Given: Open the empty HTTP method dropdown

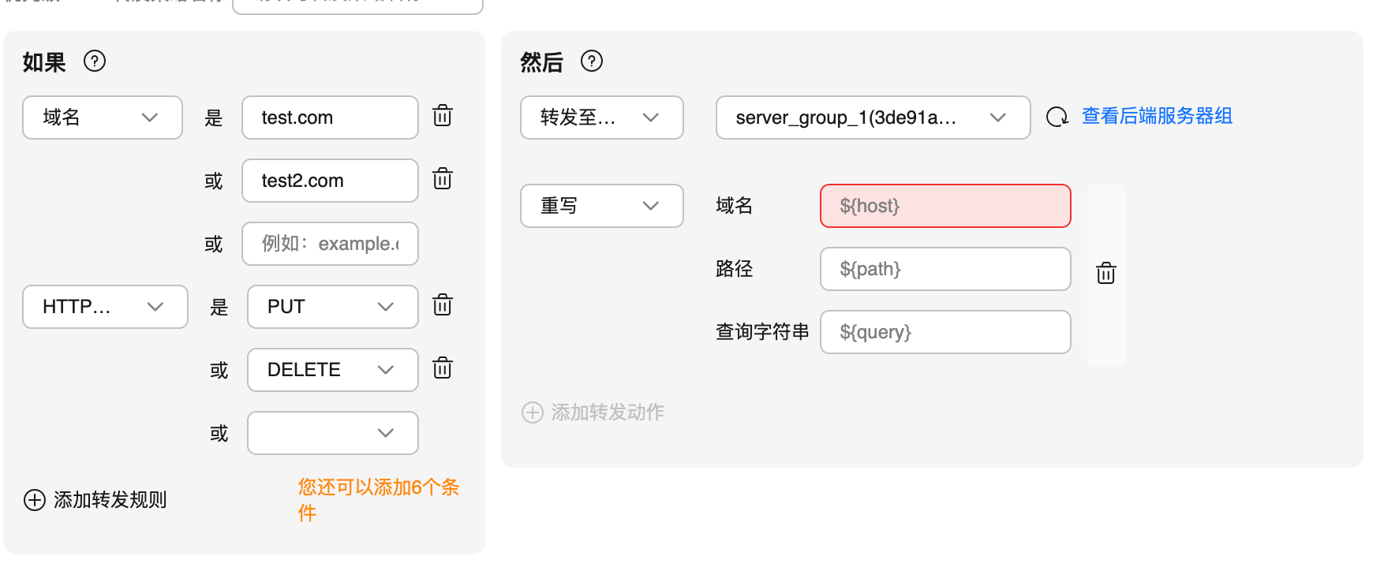Looking at the screenshot, I should (332, 433).
